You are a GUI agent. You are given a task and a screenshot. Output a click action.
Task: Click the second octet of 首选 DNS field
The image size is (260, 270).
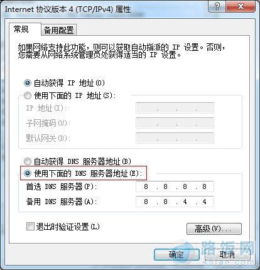coord(165,186)
